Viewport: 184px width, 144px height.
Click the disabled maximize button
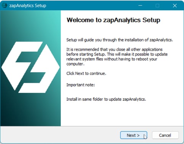(x=157, y=6)
